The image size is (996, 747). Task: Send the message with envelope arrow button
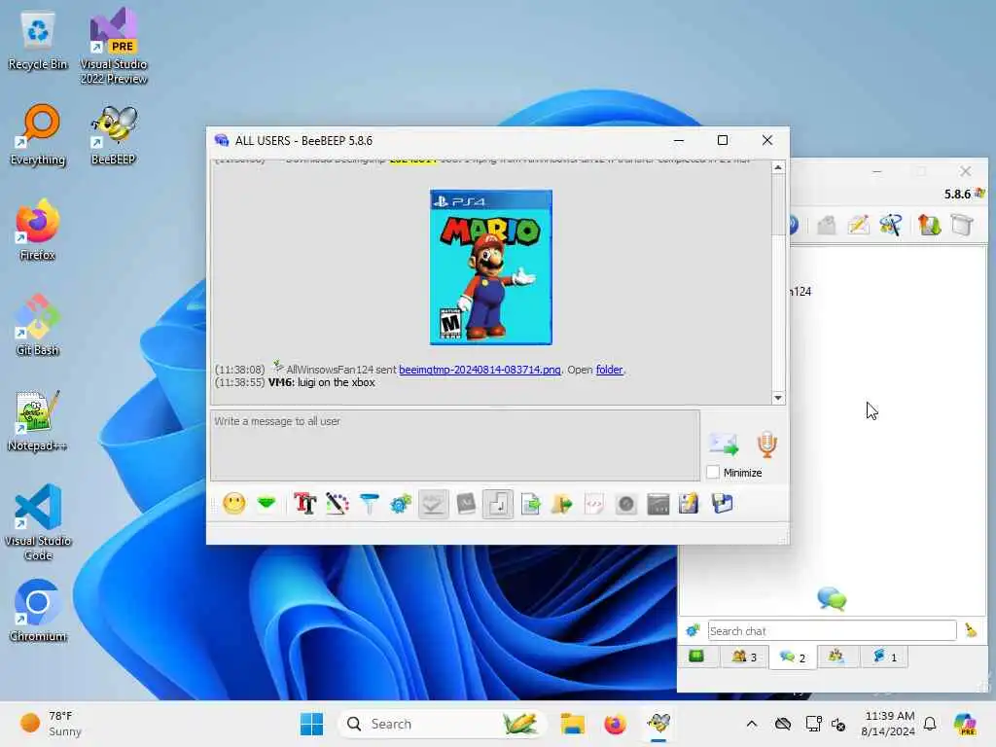pos(724,444)
